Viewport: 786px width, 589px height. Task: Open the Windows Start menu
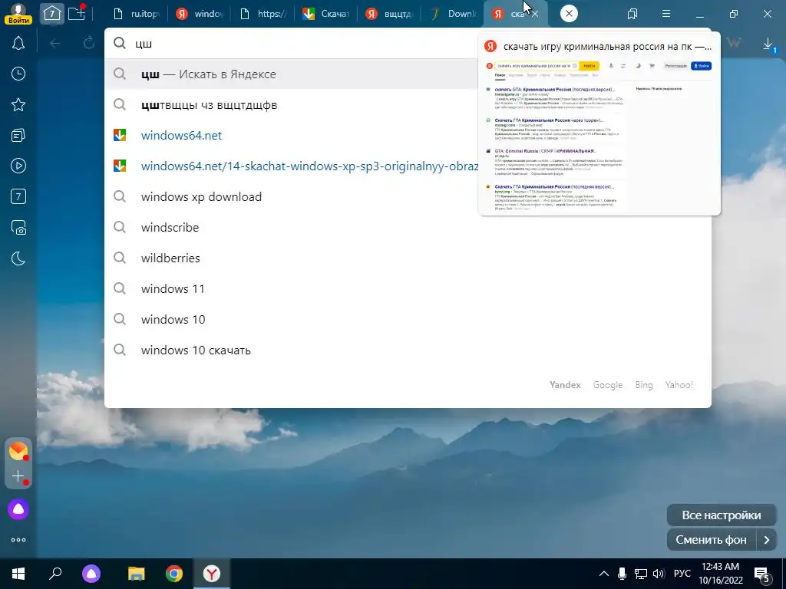coord(18,574)
